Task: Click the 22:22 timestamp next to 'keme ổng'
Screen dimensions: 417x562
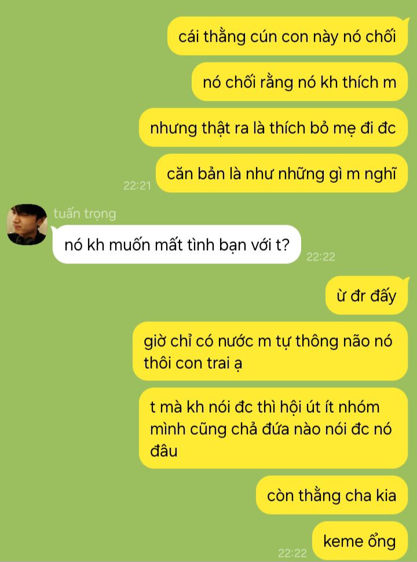Action: click(x=292, y=553)
